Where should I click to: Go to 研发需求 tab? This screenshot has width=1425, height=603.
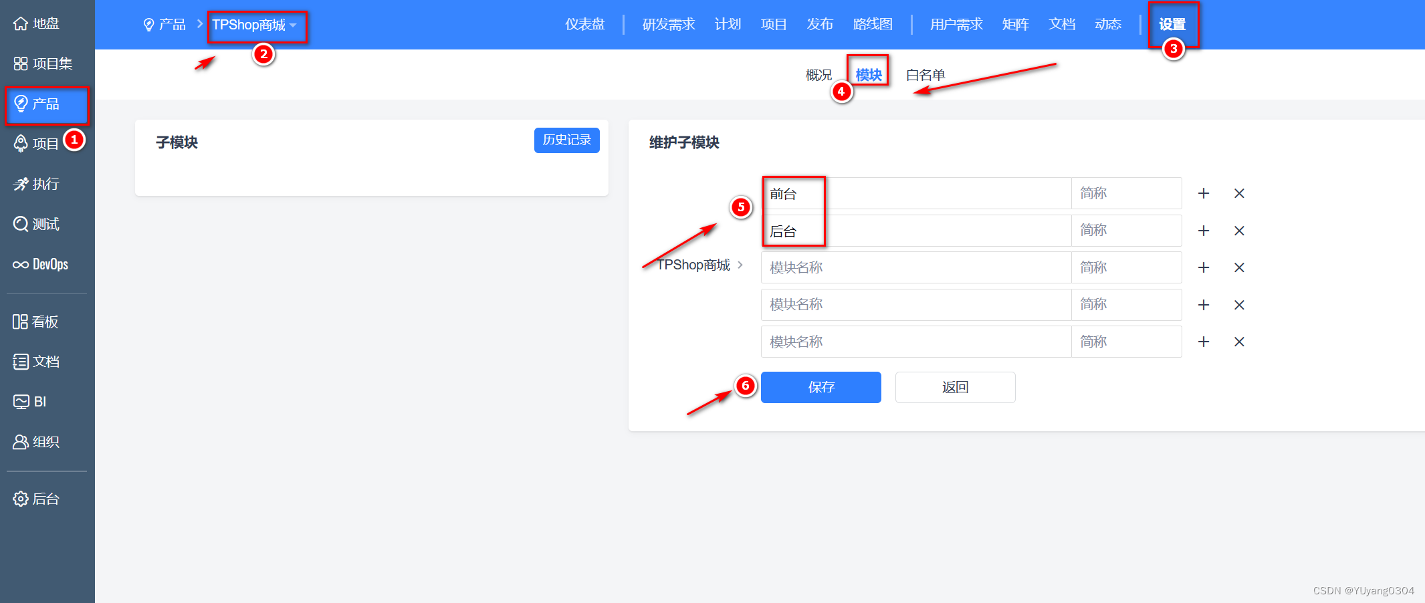[x=669, y=25]
